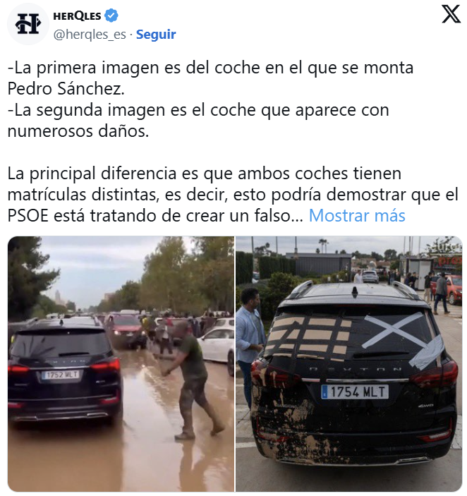Open the right photo of the damaged car
467x496 pixels.
pos(349,364)
